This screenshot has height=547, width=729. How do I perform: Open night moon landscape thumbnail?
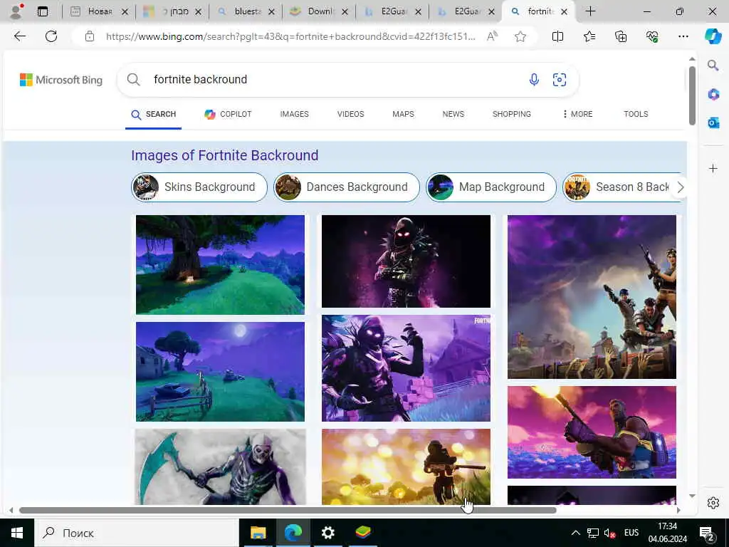click(x=220, y=372)
